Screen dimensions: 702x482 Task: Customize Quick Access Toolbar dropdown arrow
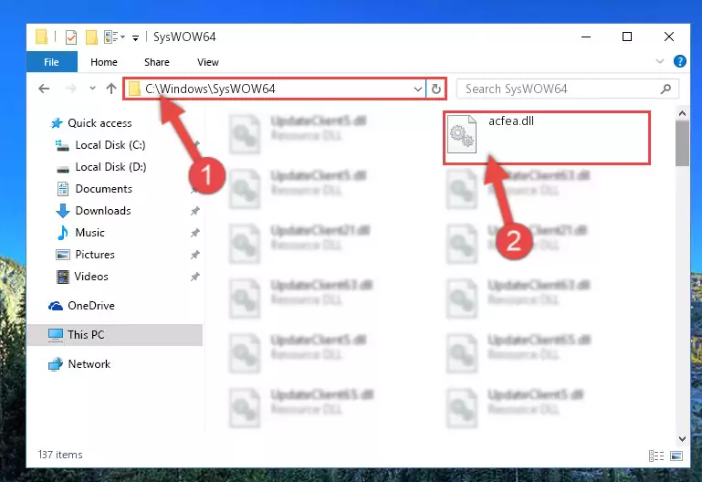pyautogui.click(x=135, y=38)
